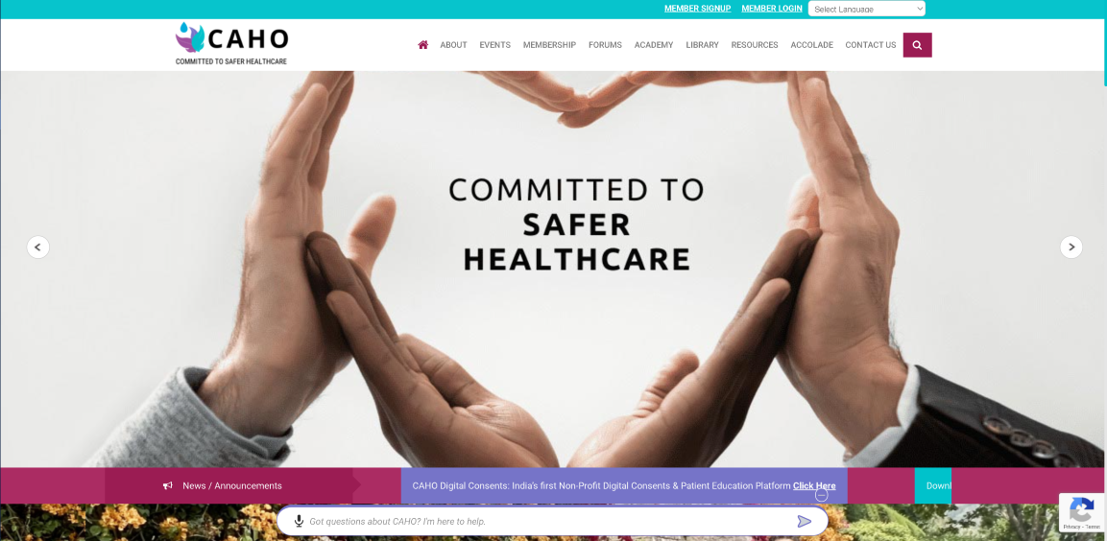Click the CAHO logo

[232, 44]
